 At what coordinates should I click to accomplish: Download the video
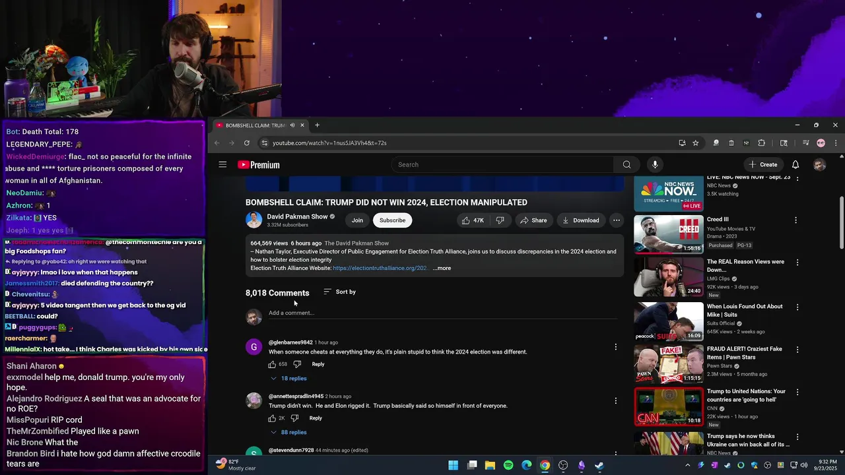tap(580, 220)
